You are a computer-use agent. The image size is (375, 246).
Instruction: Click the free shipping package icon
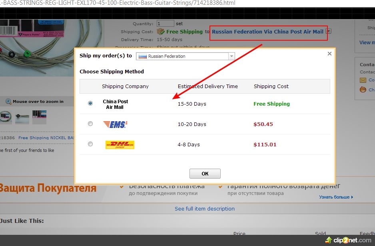(x=161, y=31)
